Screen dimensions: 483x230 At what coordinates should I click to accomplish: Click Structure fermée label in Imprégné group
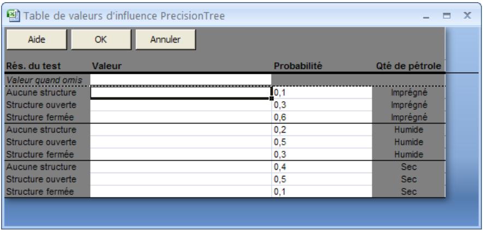pos(40,117)
